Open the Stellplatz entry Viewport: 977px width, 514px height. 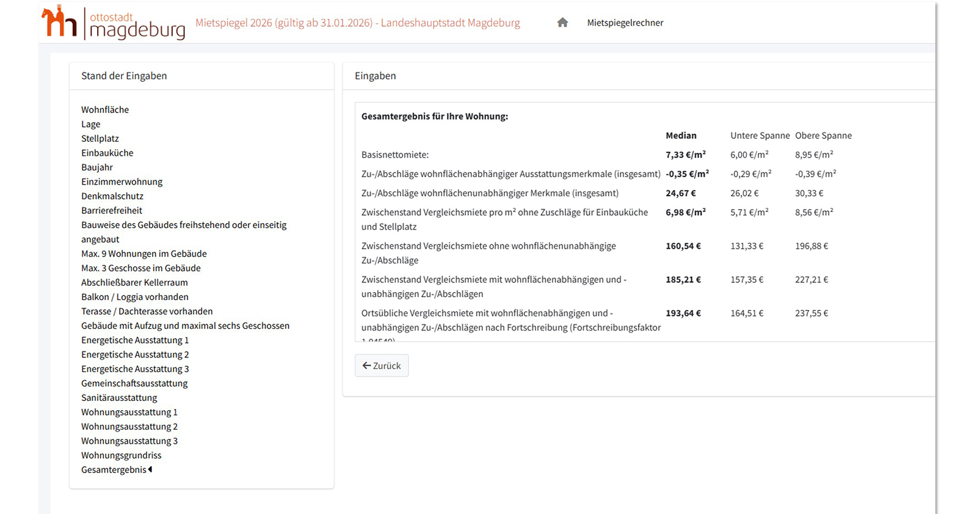[100, 139]
